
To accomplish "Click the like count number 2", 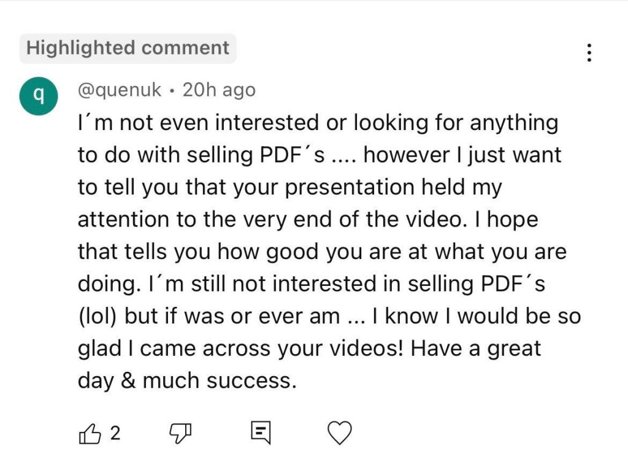I will click(x=115, y=434).
